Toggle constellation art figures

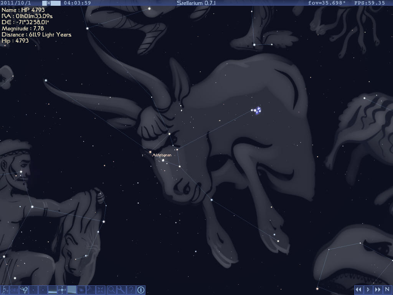(x=24, y=290)
